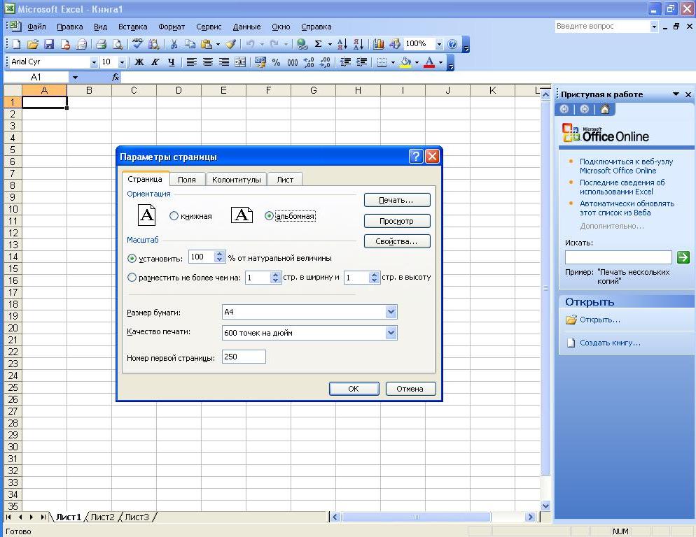This screenshot has width=696, height=537.
Task: Expand the Качество печати dropdown
Action: pos(391,333)
